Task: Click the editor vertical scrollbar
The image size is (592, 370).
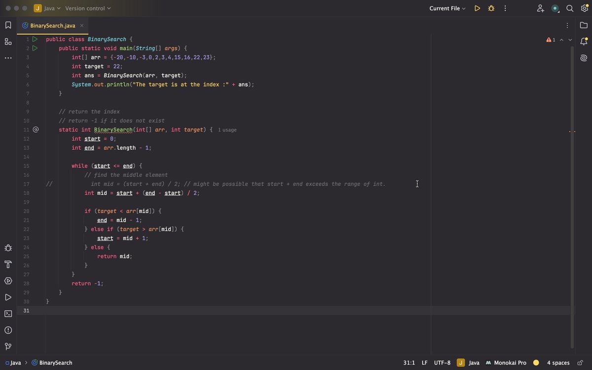Action: 572,197
